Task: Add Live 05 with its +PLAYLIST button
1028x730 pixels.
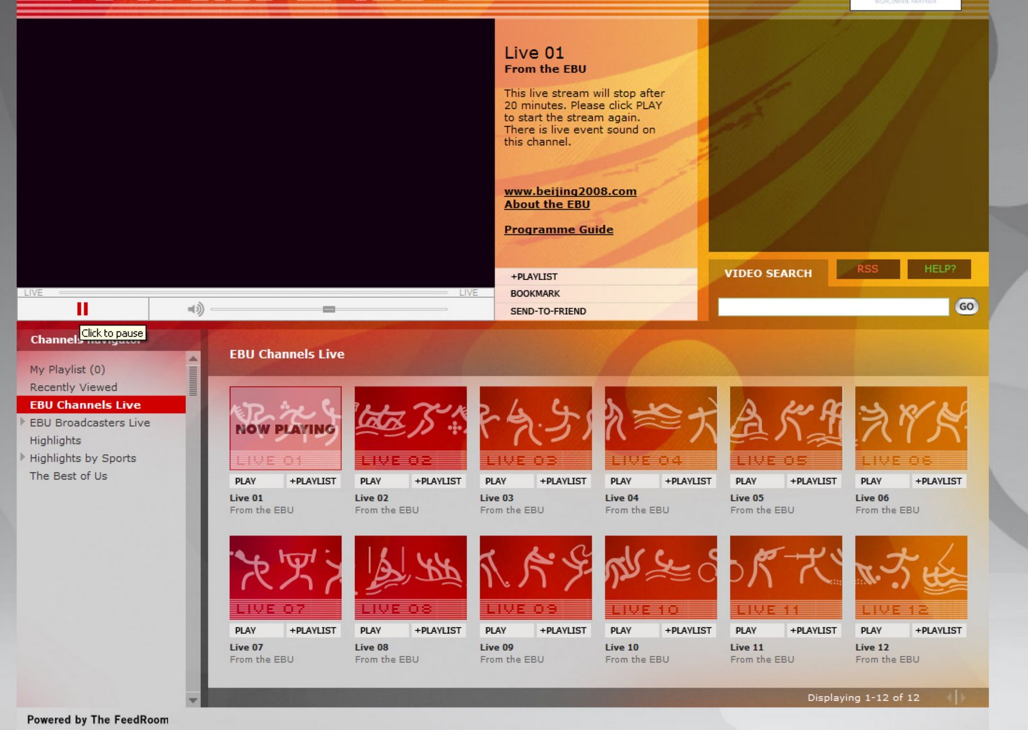Action: [813, 481]
